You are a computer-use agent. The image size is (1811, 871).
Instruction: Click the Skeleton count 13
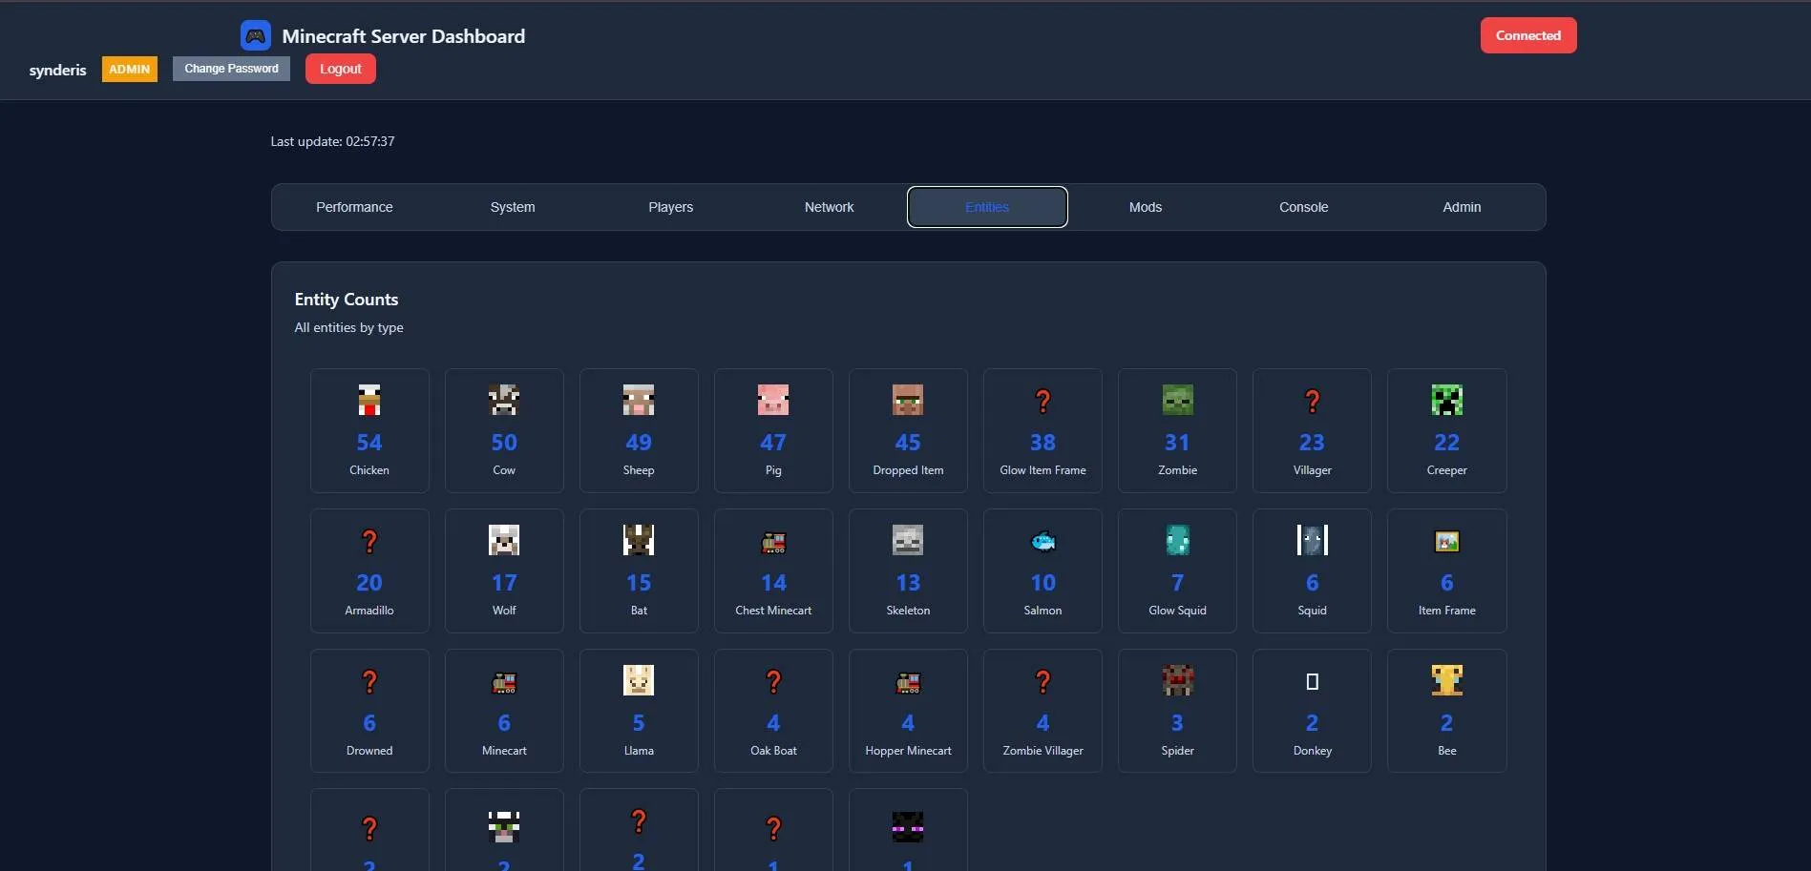pos(908,583)
